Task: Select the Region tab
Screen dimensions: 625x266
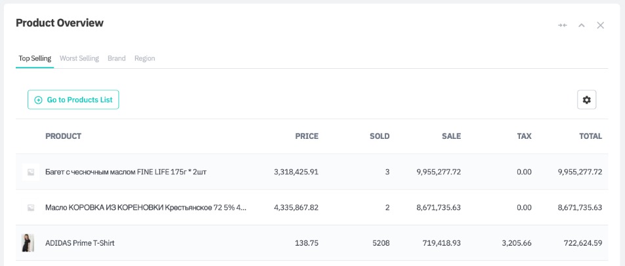Action: coord(144,58)
